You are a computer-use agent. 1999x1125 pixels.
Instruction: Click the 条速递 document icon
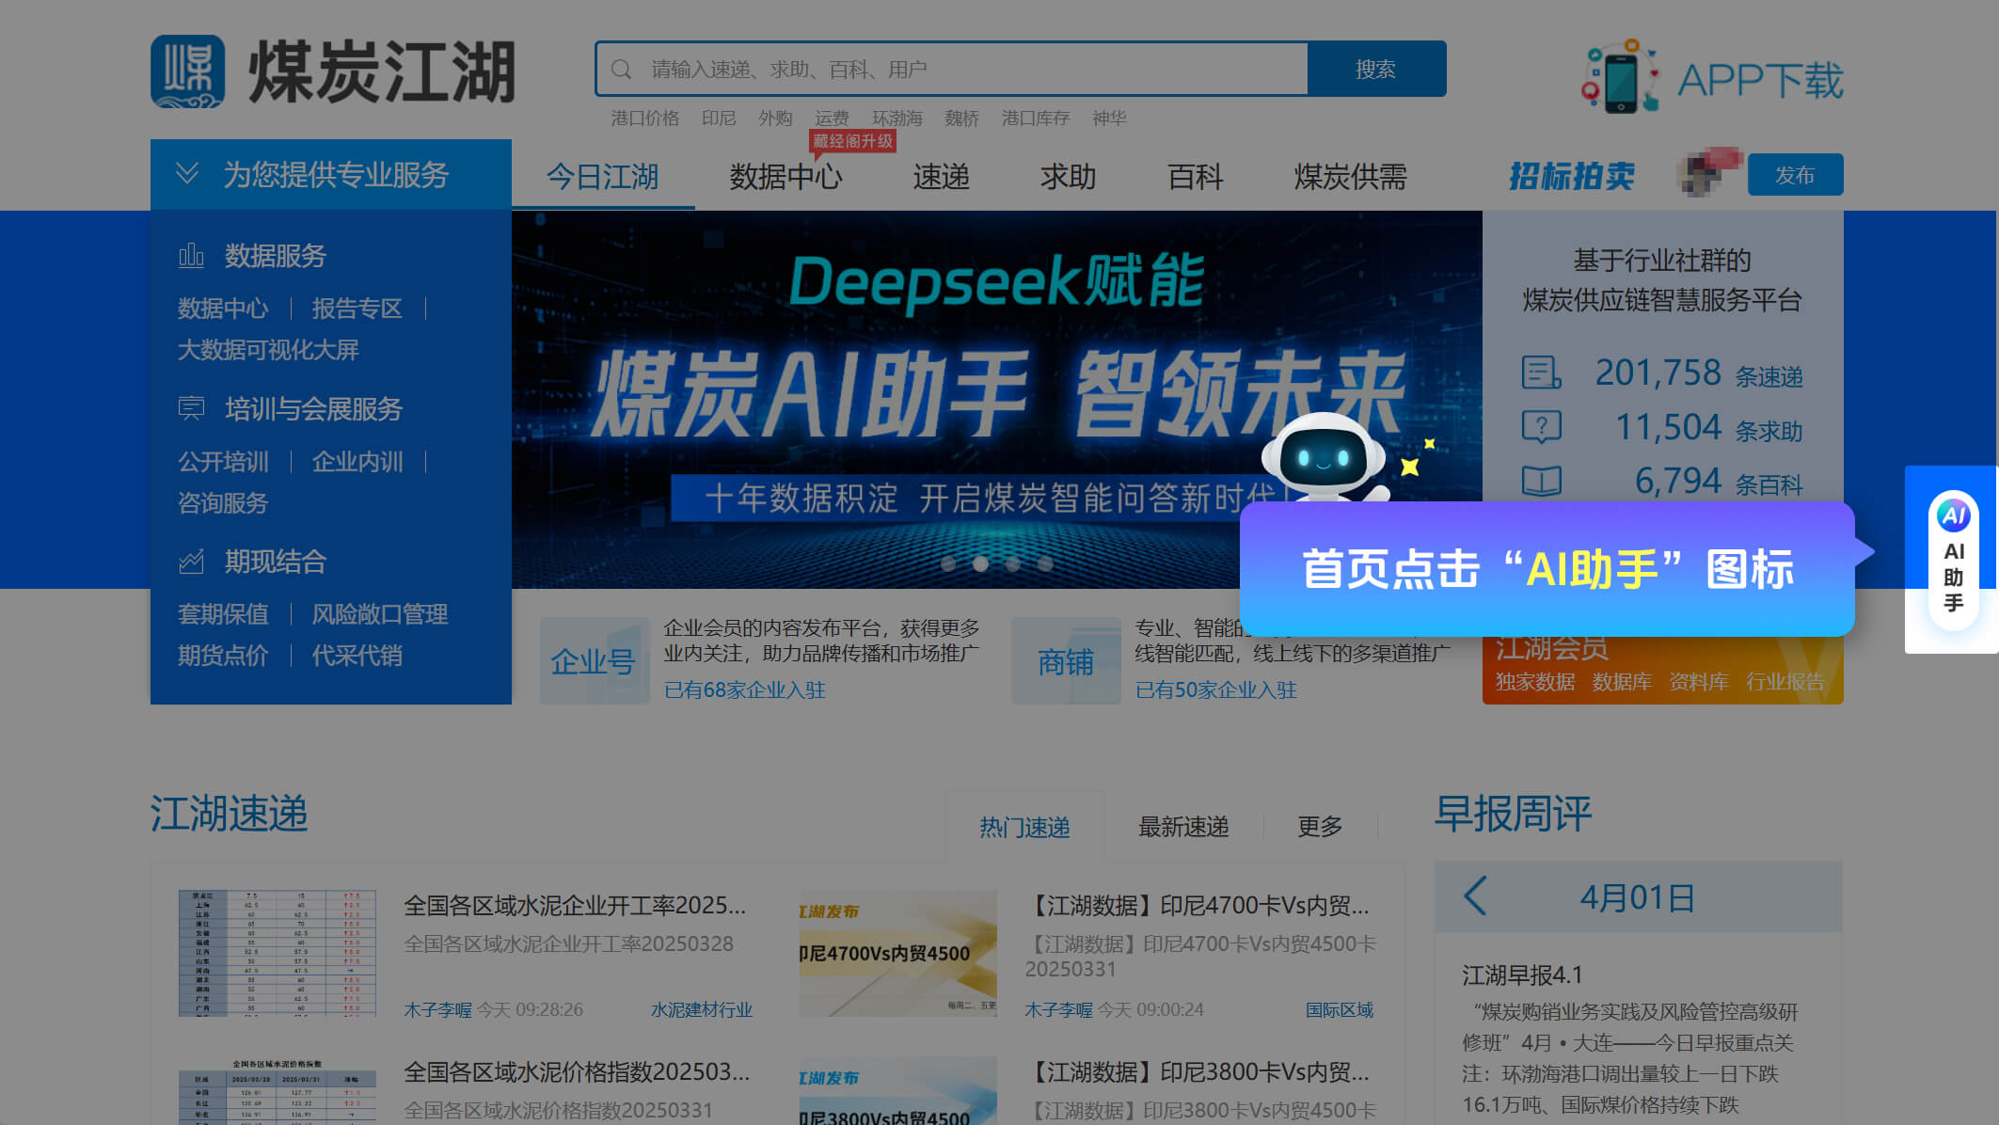[1542, 372]
